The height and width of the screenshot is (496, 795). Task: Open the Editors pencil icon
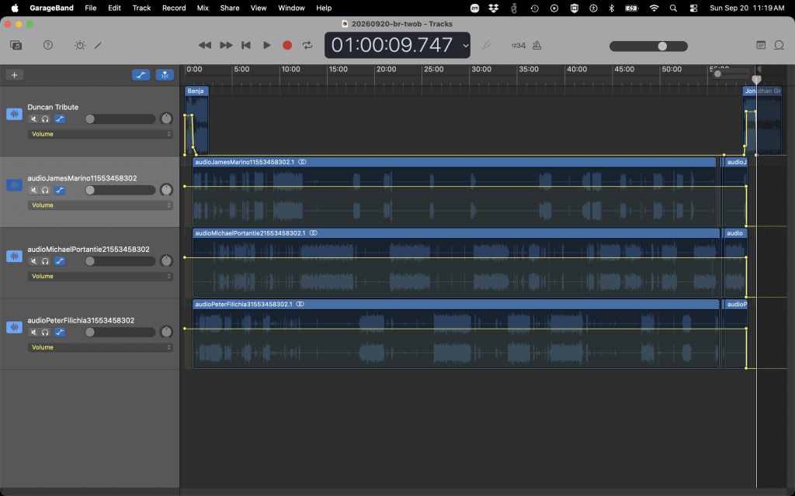(x=99, y=45)
